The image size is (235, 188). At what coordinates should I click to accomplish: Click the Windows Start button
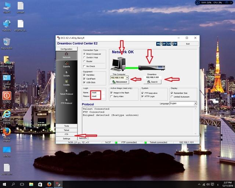point(4,184)
